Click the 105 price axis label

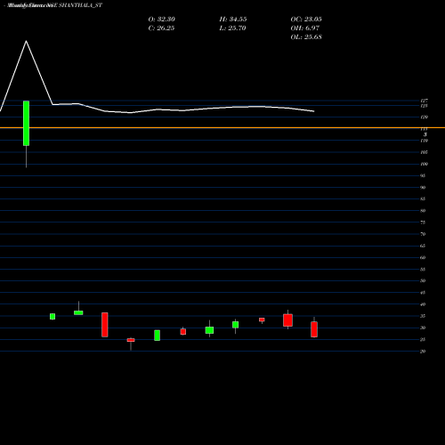pos(424,152)
